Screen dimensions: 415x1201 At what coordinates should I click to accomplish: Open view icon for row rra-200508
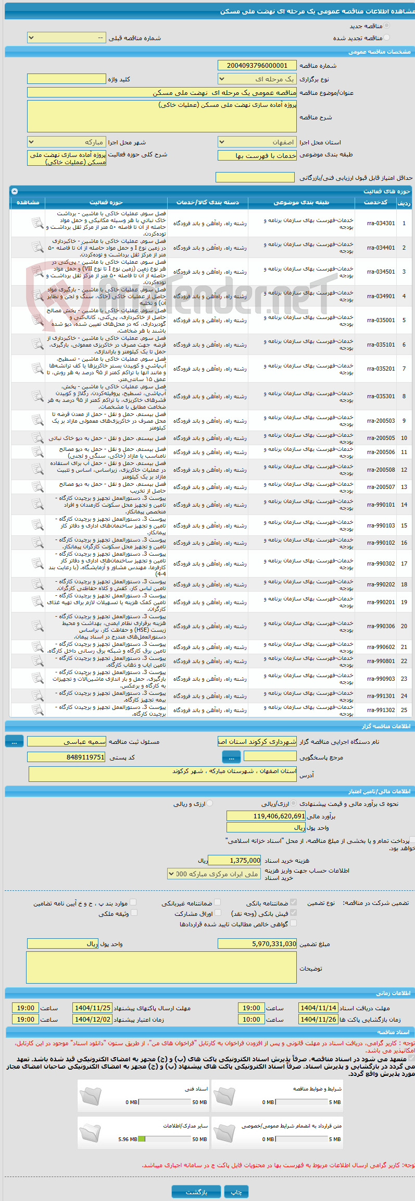click(x=37, y=470)
